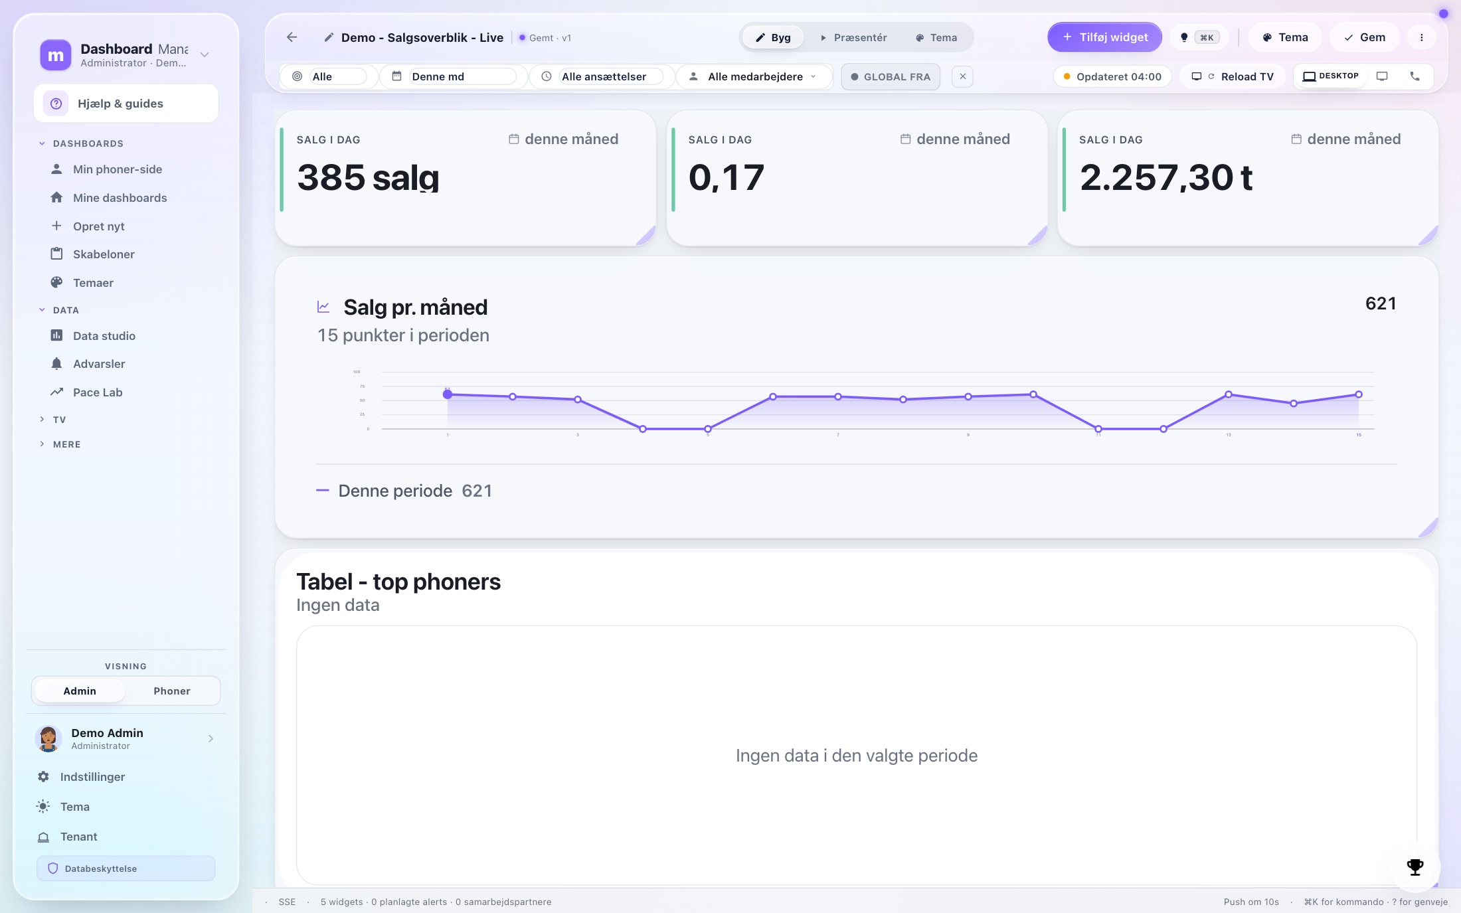Click the back arrow in header
Viewport: 1461px width, 913px height.
tap(292, 37)
